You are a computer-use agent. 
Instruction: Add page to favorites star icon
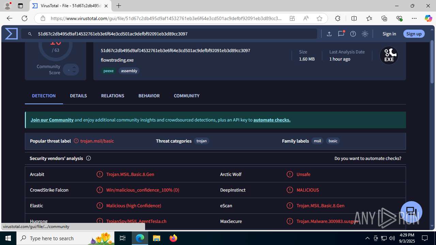(x=320, y=18)
